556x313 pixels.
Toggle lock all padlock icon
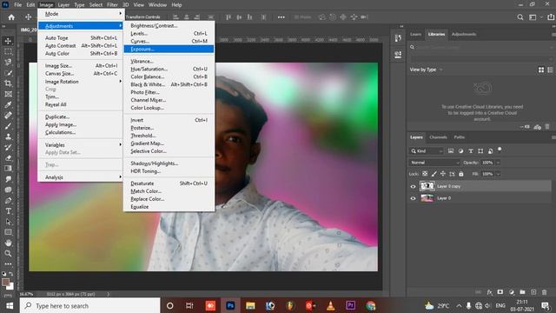click(461, 174)
